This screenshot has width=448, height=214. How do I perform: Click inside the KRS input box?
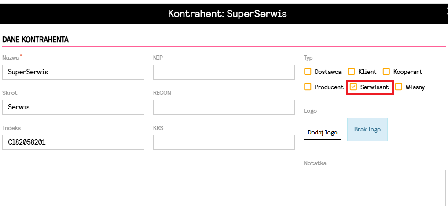click(x=224, y=142)
